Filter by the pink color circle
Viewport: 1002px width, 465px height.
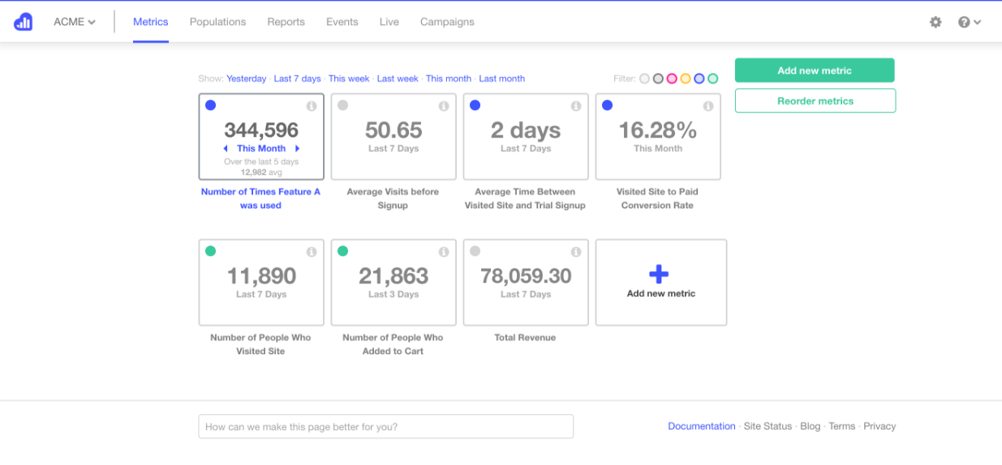(672, 79)
